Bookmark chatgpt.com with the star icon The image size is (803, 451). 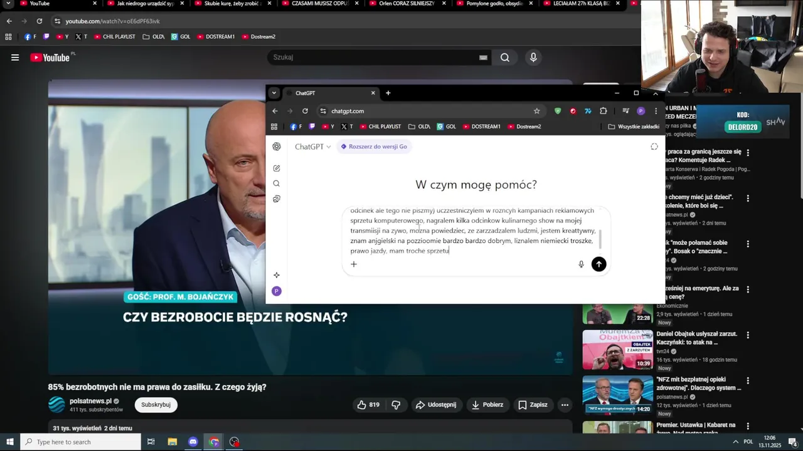(x=537, y=111)
